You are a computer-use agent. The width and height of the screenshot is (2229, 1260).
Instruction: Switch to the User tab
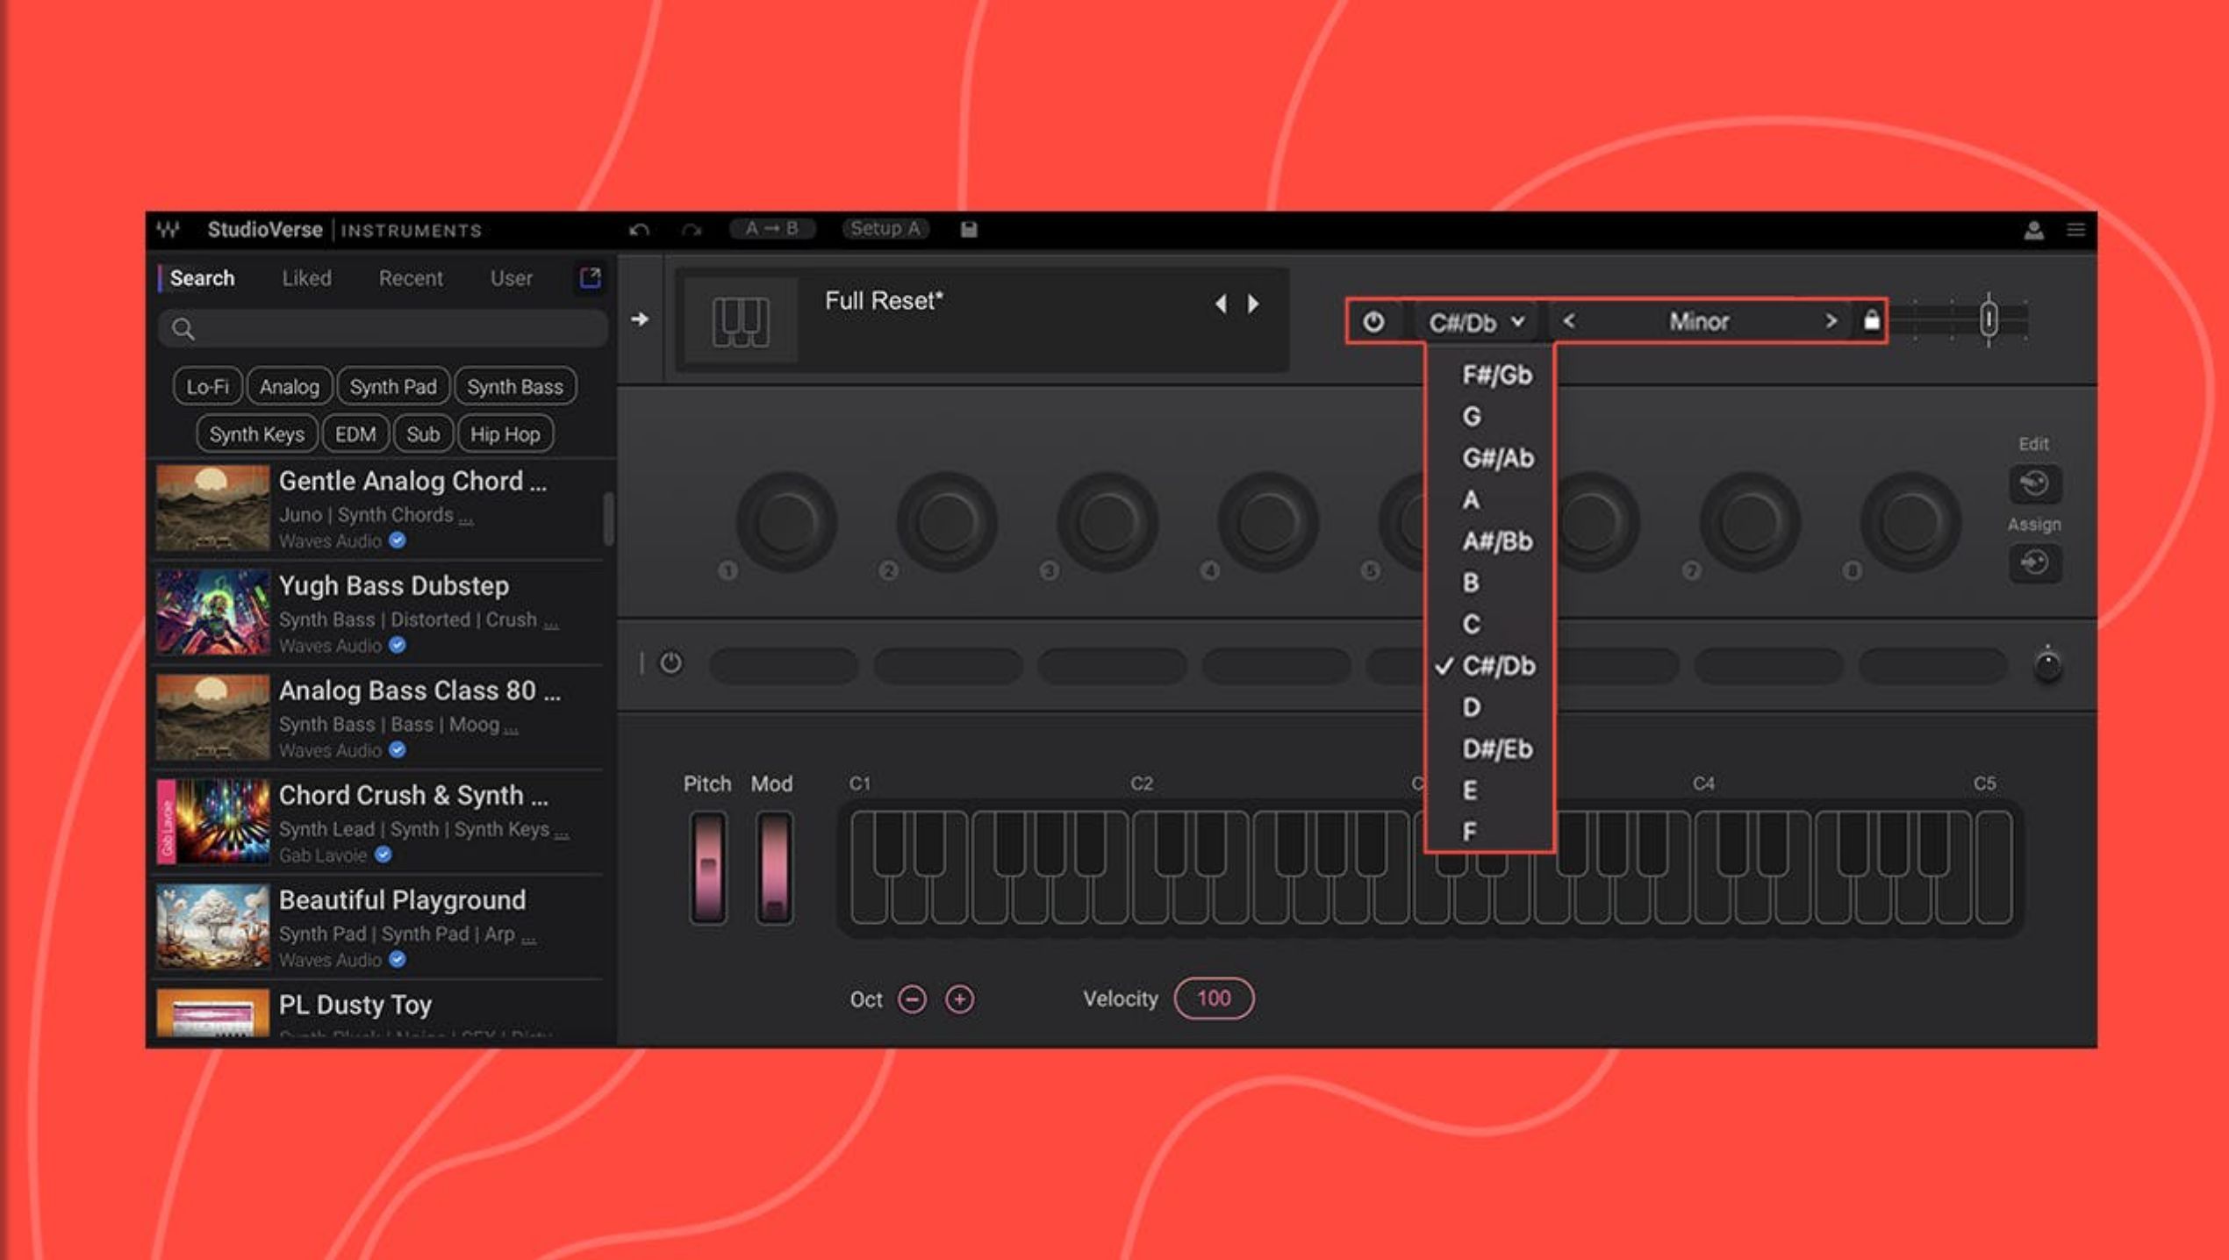coord(511,279)
